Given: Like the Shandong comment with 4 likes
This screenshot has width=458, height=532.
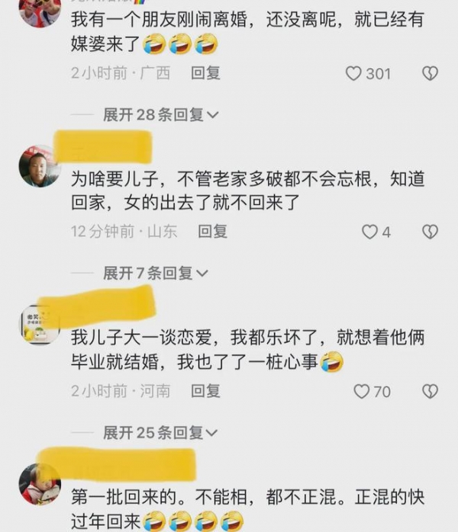Looking at the screenshot, I should click(x=369, y=232).
